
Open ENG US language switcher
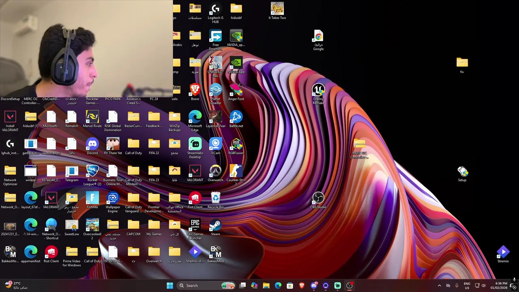(467, 286)
